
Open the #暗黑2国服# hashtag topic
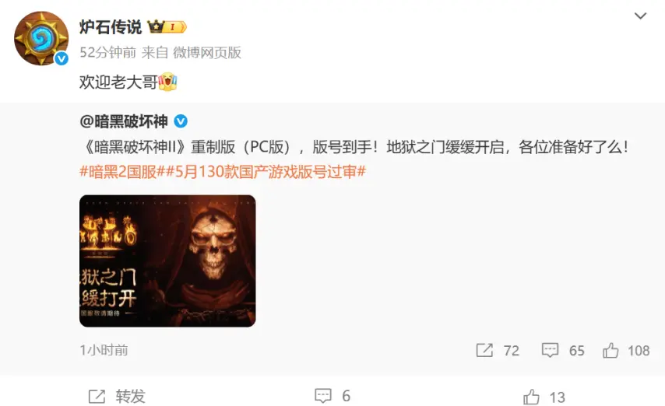tap(122, 172)
